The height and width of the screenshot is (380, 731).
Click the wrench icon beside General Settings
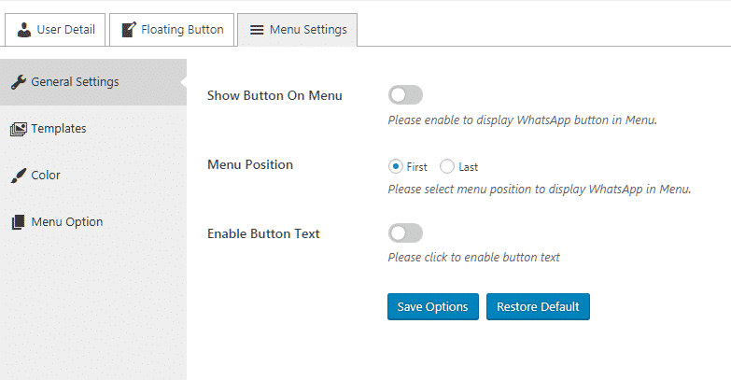(x=18, y=82)
